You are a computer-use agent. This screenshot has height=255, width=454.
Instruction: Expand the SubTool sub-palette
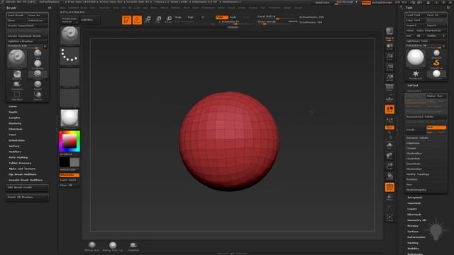click(413, 85)
